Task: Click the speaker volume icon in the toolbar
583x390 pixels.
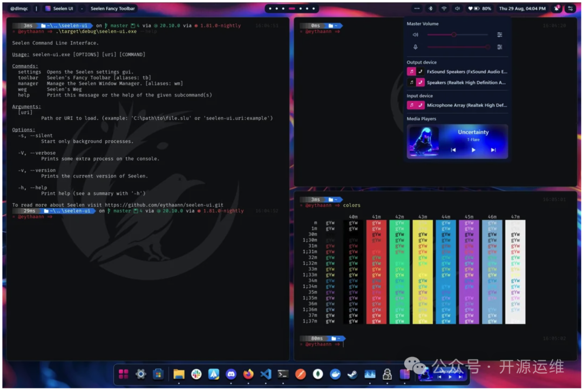Action: (x=457, y=8)
